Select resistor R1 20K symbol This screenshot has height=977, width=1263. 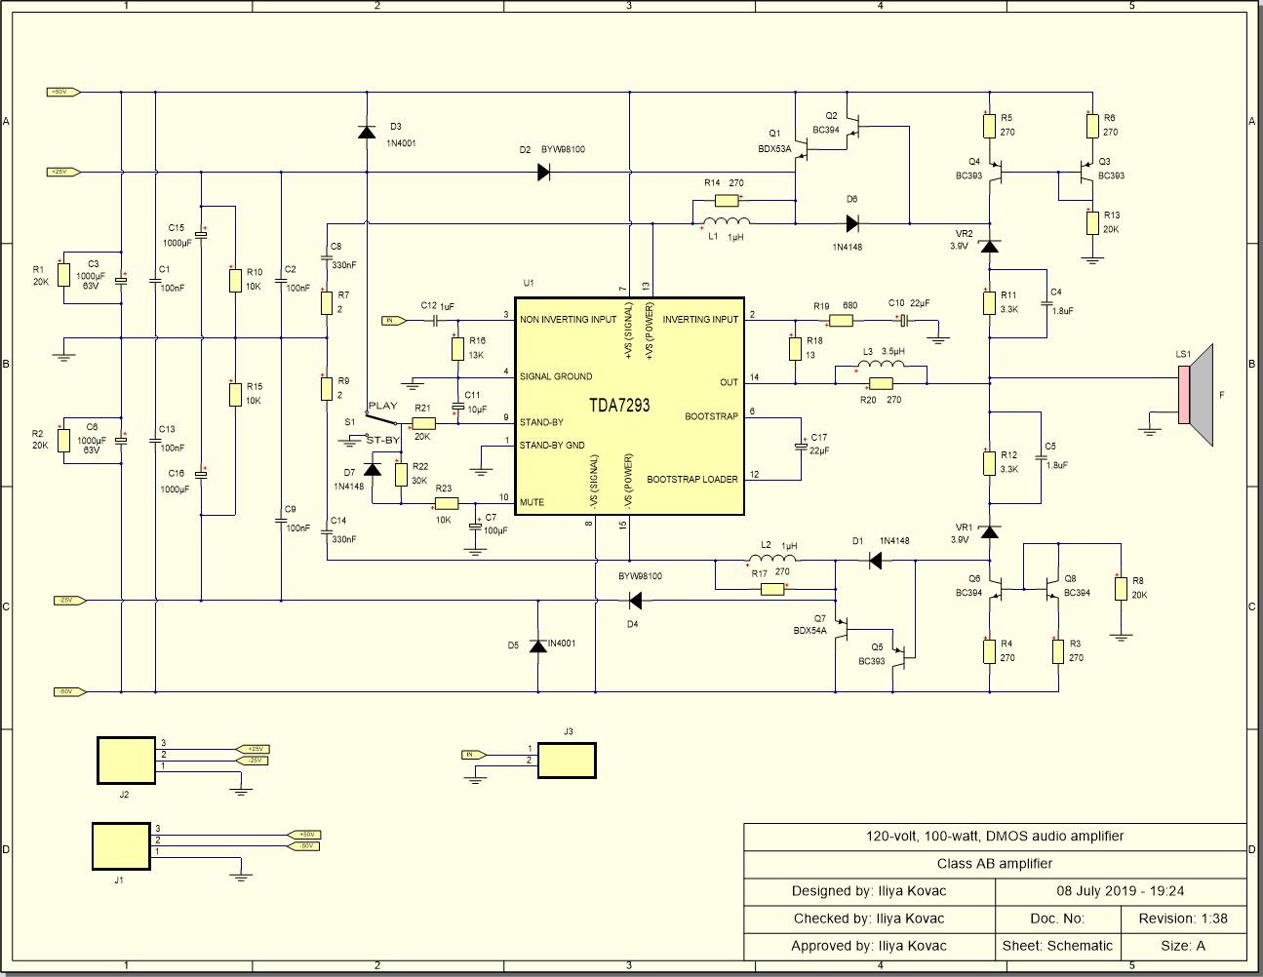63,275
